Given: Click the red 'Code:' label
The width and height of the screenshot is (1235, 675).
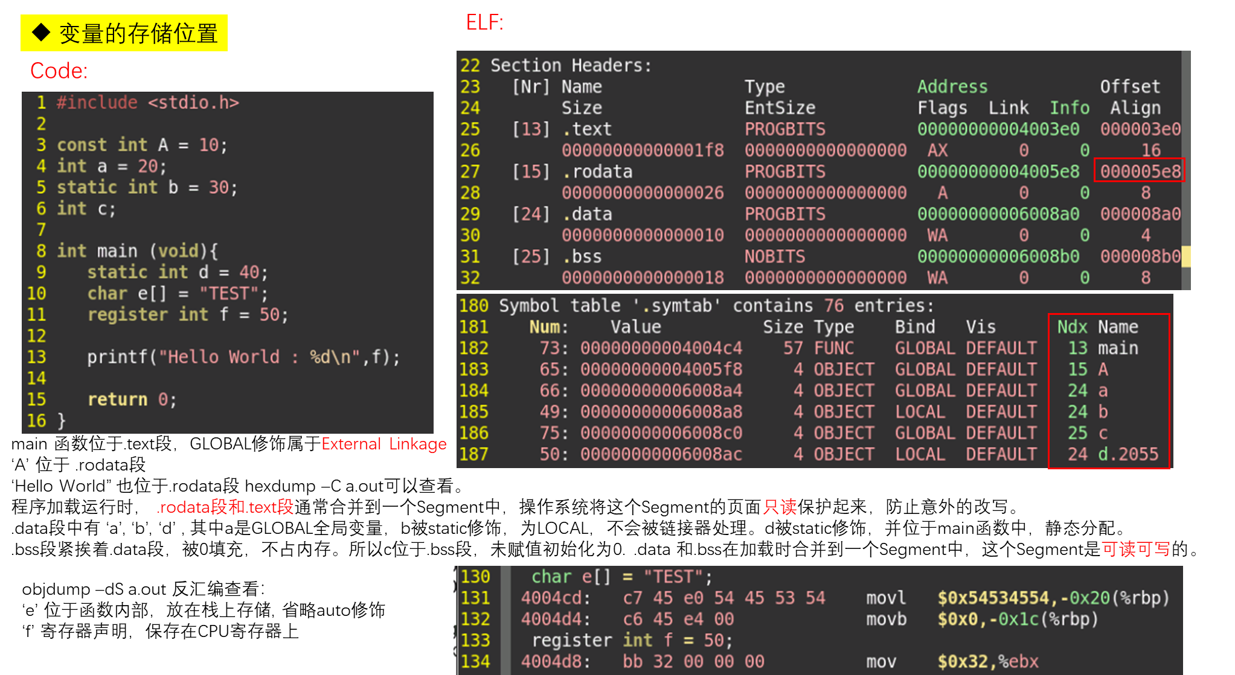Looking at the screenshot, I should 59,71.
